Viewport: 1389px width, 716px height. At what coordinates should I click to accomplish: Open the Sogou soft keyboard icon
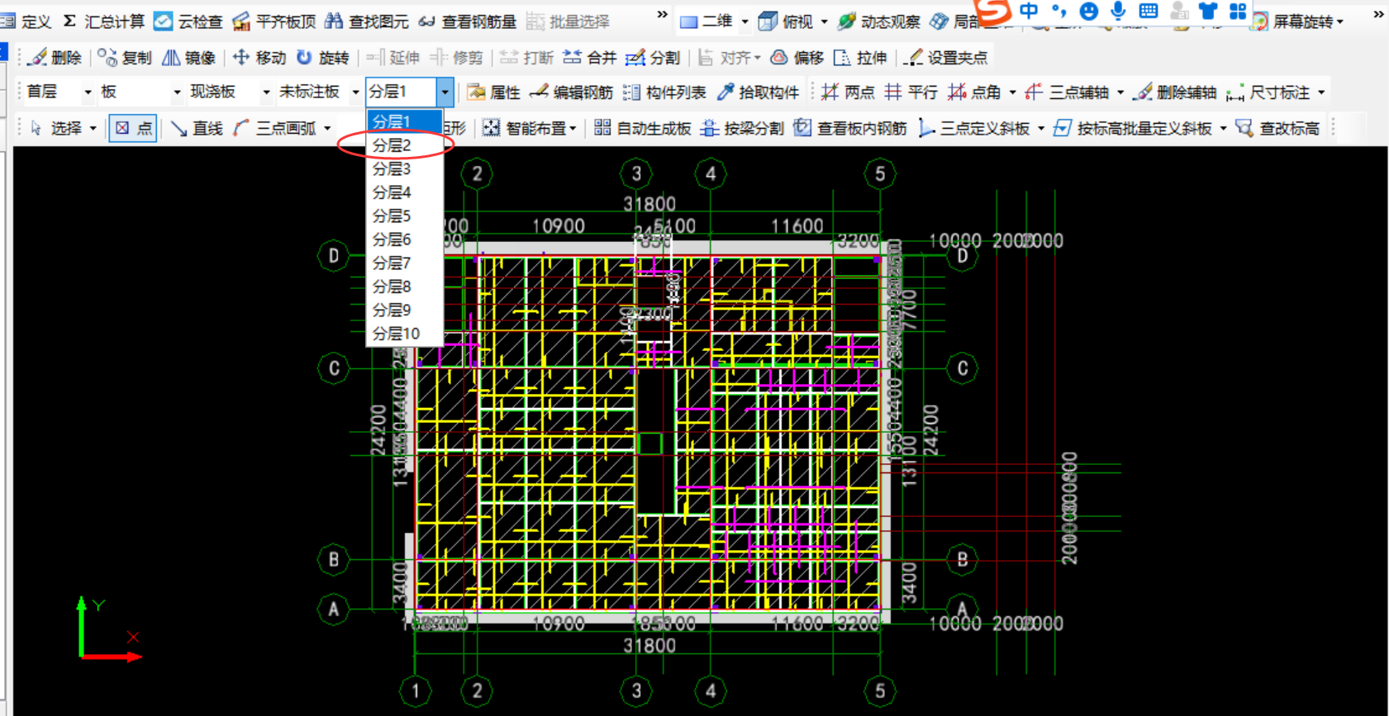pos(1149,11)
